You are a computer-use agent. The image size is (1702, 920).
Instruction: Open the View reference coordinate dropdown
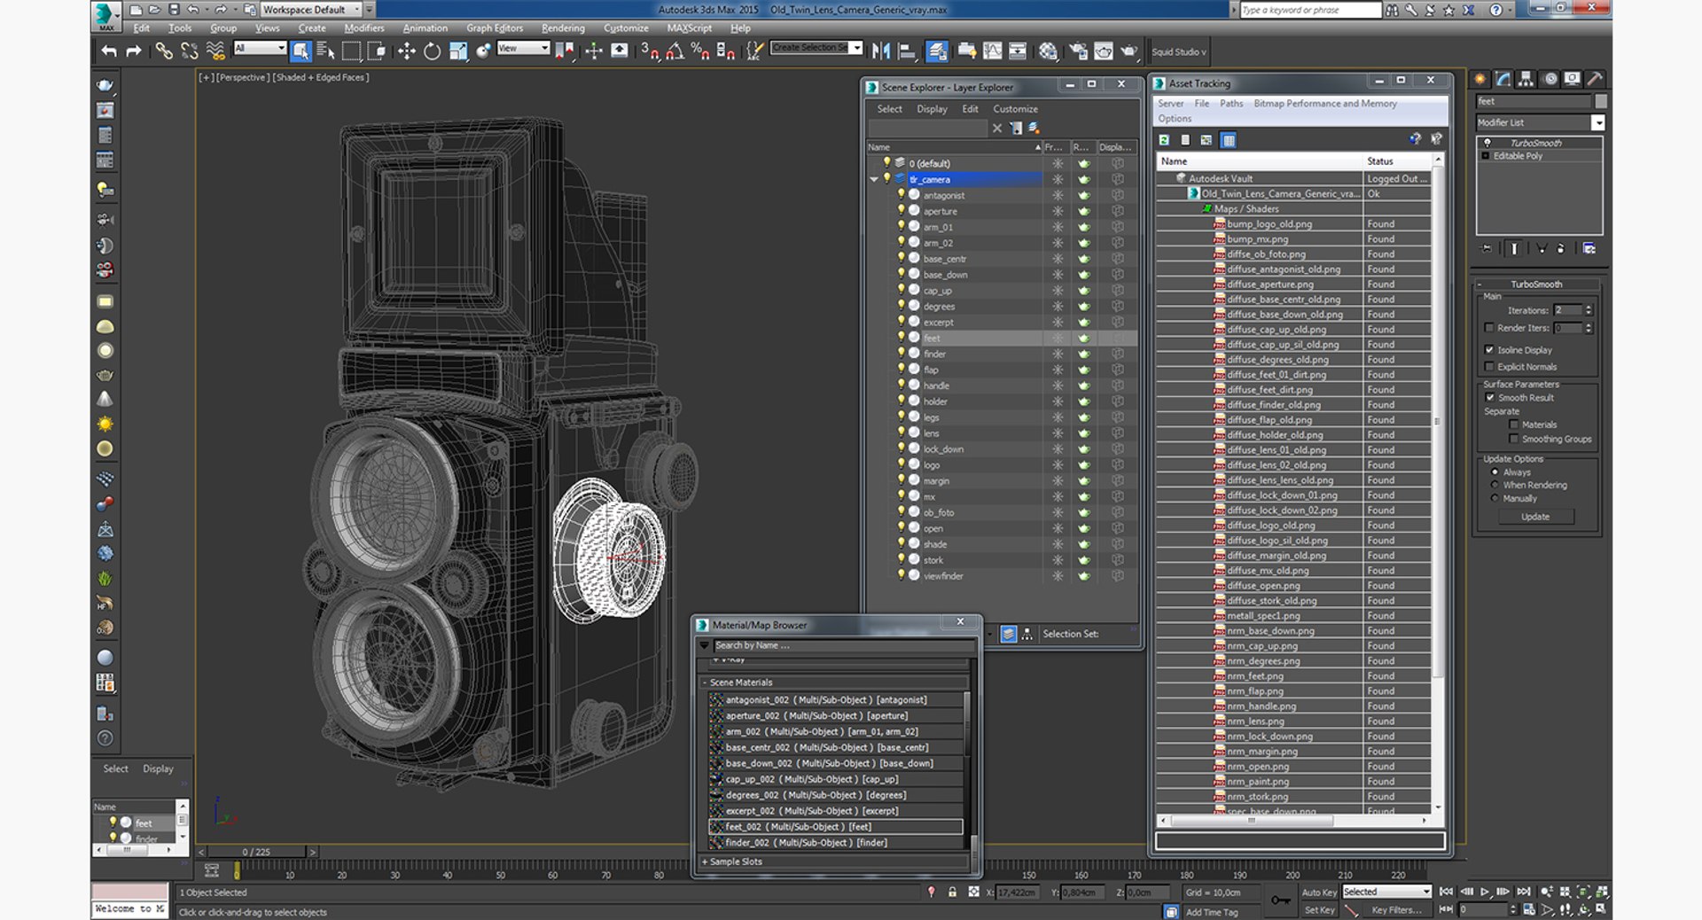pyautogui.click(x=523, y=48)
